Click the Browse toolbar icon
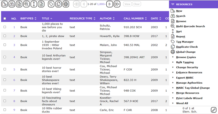The width and height of the screenshot is (218, 114). tap(19, 4)
